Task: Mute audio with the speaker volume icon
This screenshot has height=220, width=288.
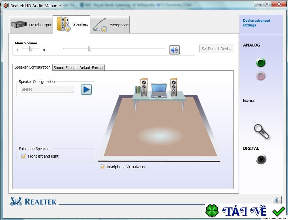Action: (174, 50)
